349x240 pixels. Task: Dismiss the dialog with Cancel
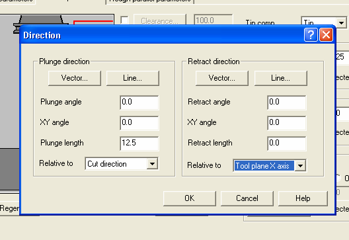(x=247, y=198)
